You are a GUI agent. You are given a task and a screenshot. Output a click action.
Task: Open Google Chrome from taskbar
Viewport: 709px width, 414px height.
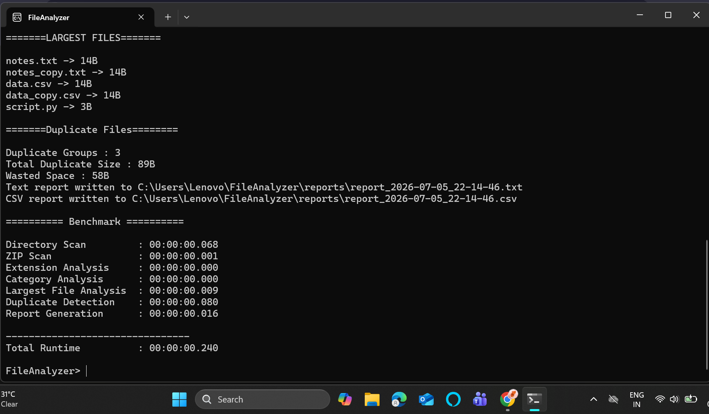click(508, 399)
